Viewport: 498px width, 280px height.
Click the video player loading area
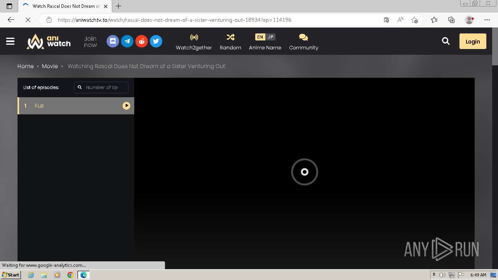(304, 172)
